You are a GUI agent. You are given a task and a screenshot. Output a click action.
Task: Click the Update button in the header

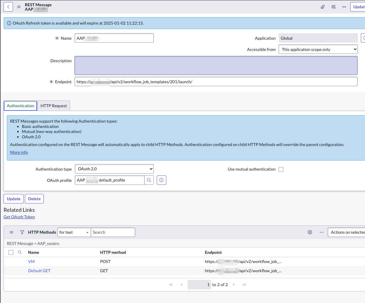(358, 7)
